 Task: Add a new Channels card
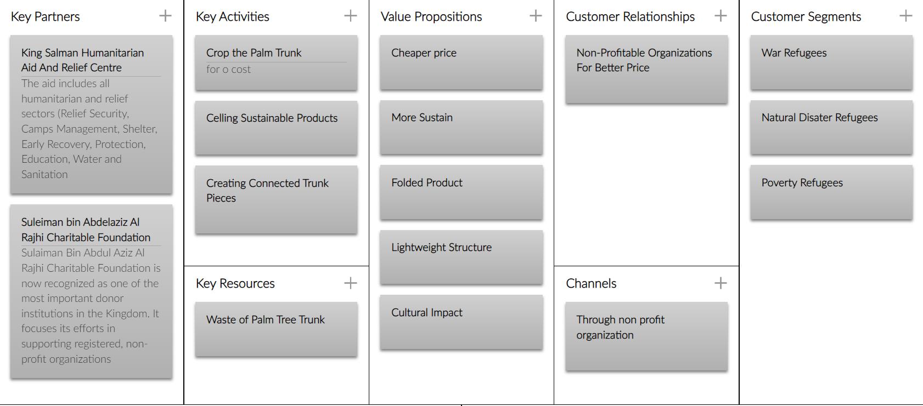pyautogui.click(x=721, y=283)
